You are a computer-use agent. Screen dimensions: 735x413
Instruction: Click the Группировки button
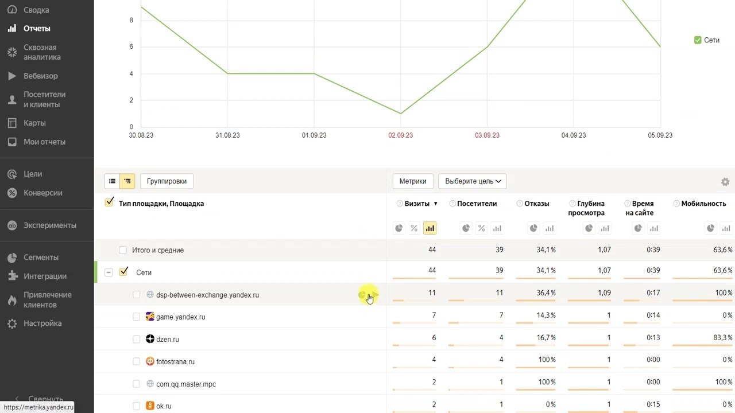pos(167,181)
